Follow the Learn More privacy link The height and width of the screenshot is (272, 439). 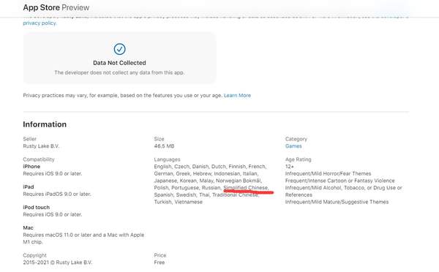[x=237, y=96]
